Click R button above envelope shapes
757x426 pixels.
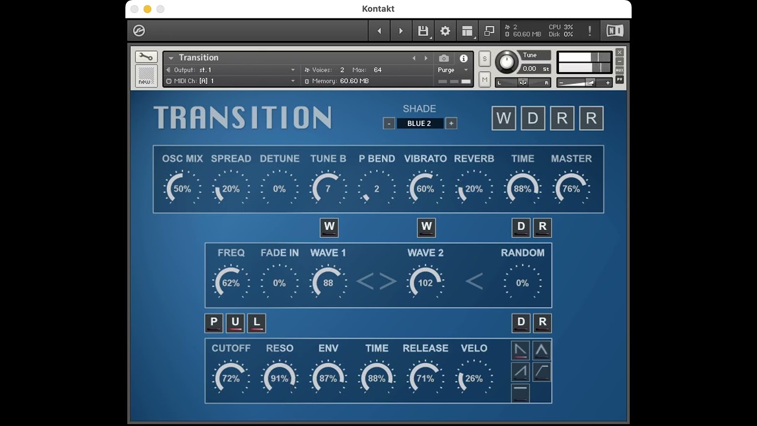point(542,323)
